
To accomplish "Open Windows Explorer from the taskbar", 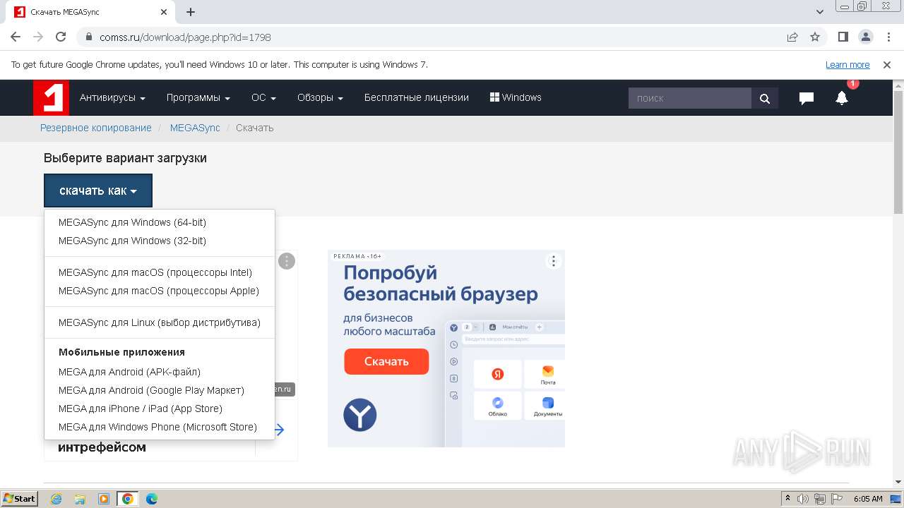I will pos(80,499).
